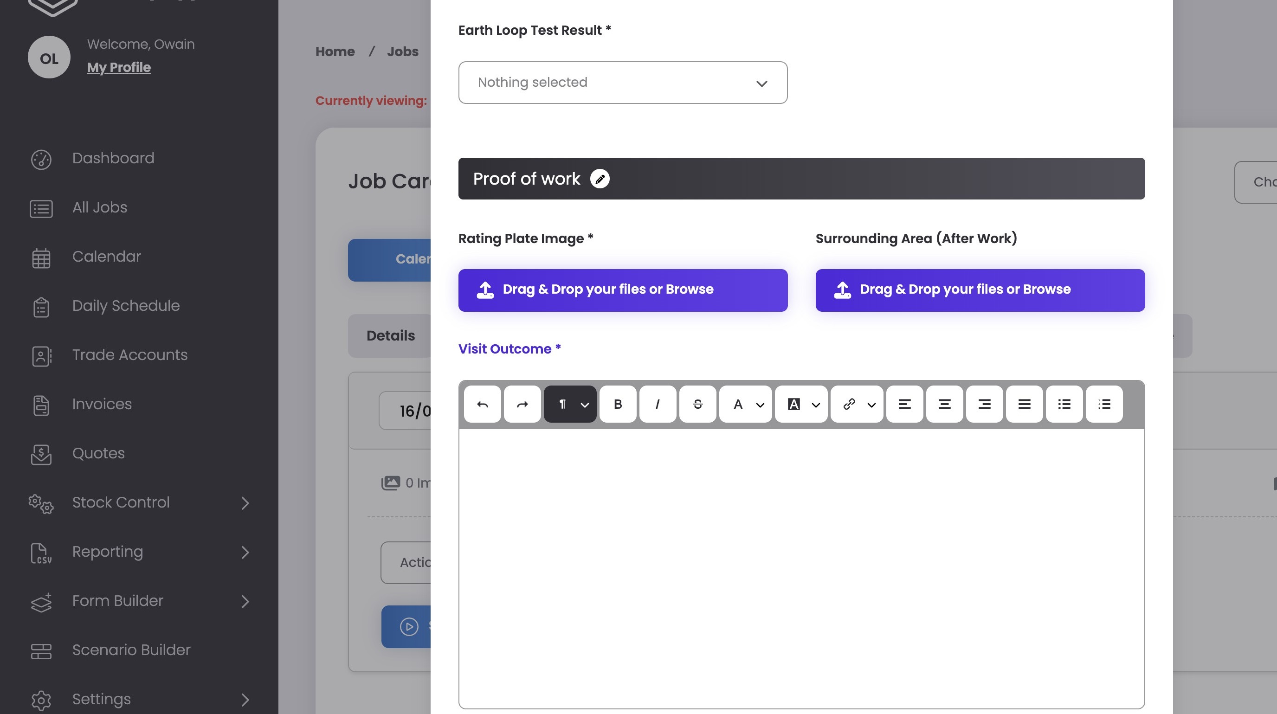Click the undo icon in editor toolbar
1277x714 pixels.
[x=482, y=404]
